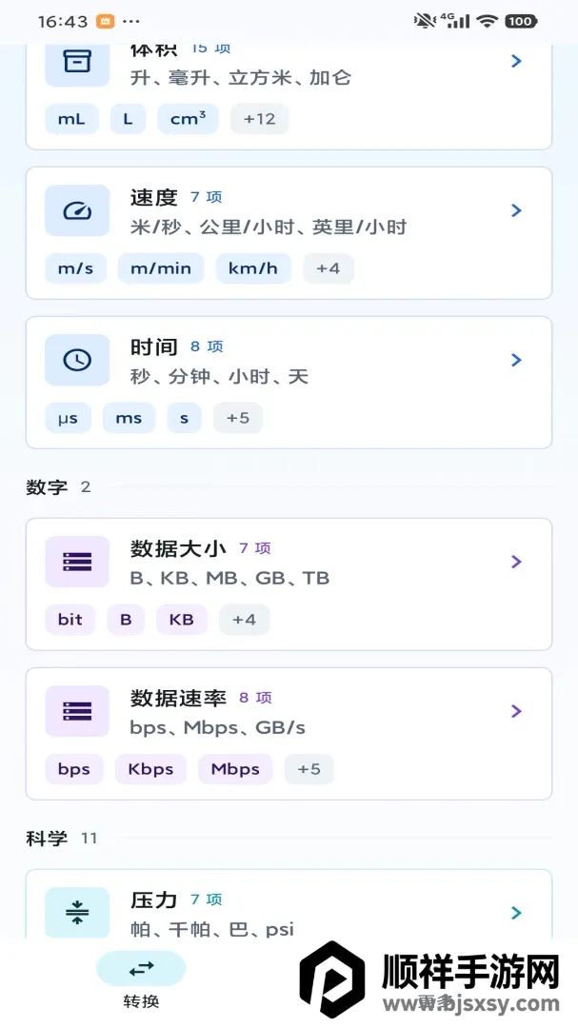Open the volume category box icon
Screen dimensions: 578x1028
tap(77, 62)
